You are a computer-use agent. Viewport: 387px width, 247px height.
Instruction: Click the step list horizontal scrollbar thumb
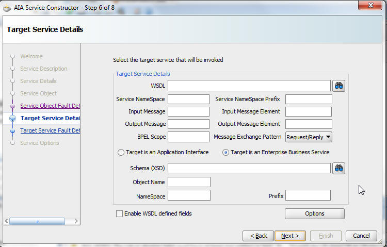tap(37, 221)
